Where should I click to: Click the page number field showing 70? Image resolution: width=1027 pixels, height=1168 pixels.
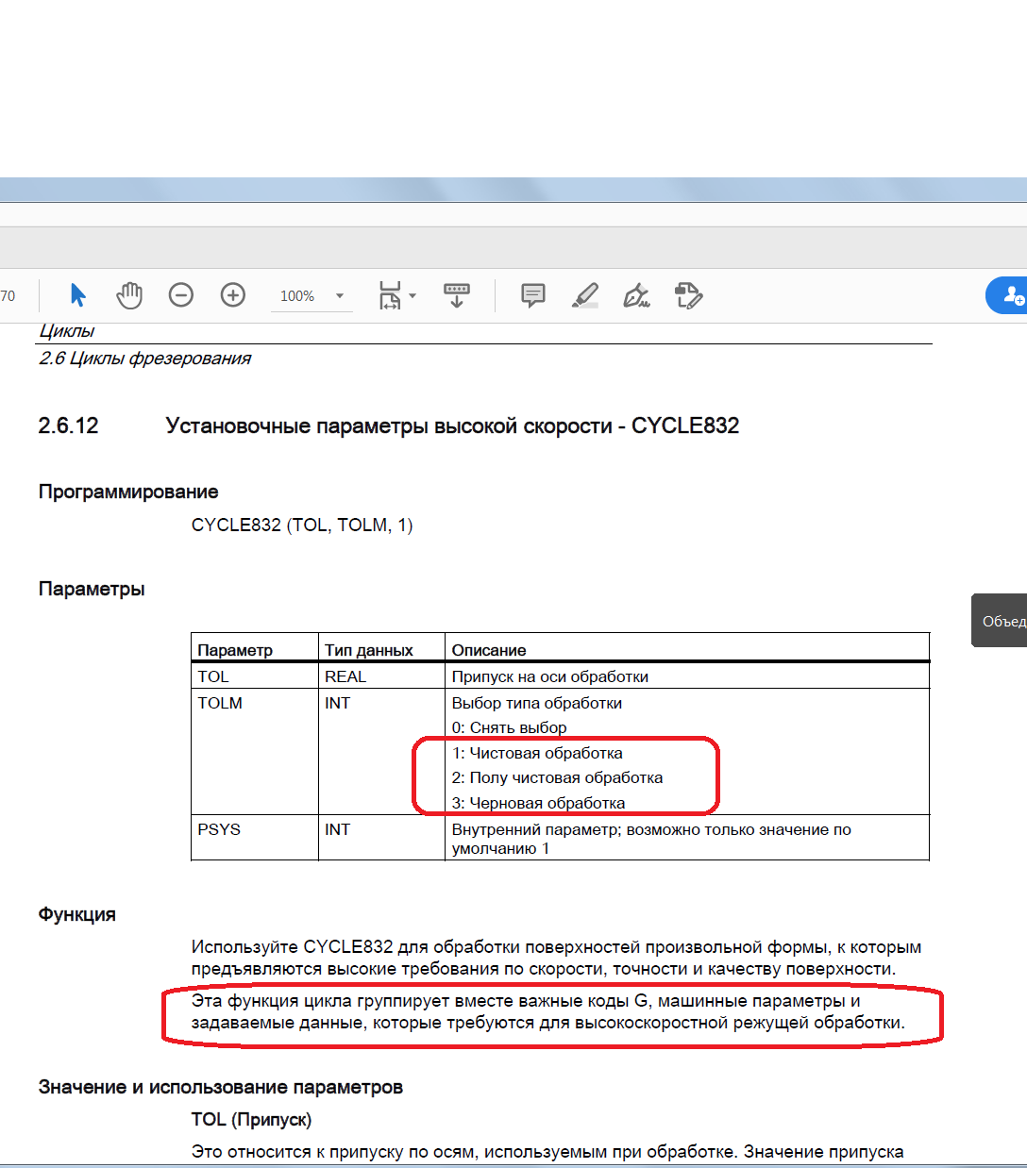tap(9, 296)
